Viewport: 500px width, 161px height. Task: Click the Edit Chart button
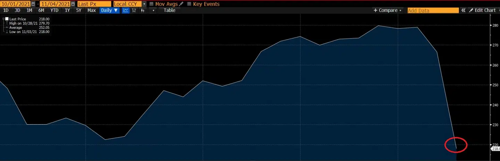pyautogui.click(x=482, y=10)
